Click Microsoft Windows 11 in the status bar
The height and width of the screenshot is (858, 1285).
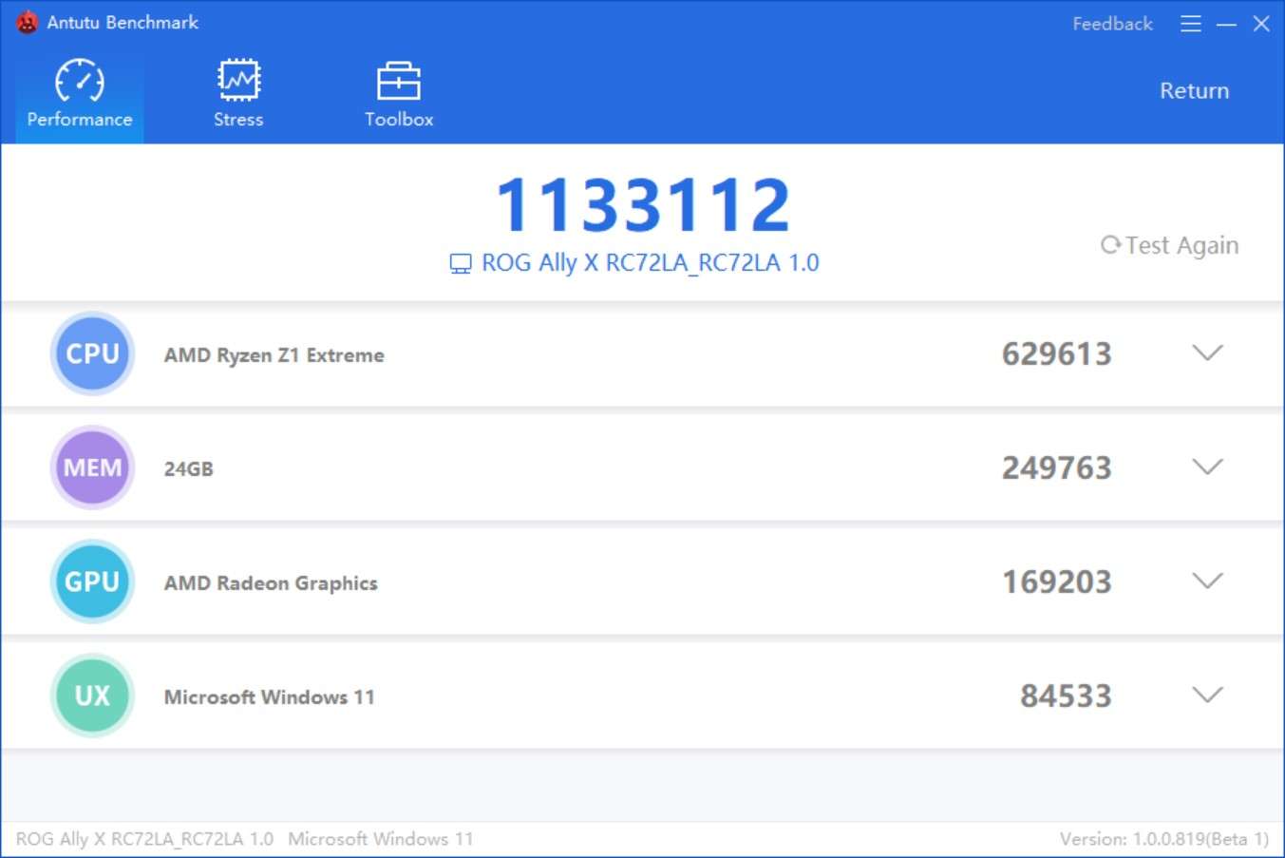click(381, 839)
